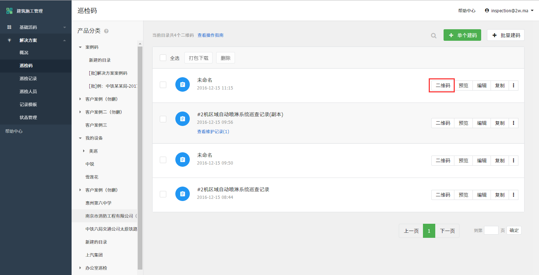
Task: Click the green 单个建码 button
Action: 462,35
